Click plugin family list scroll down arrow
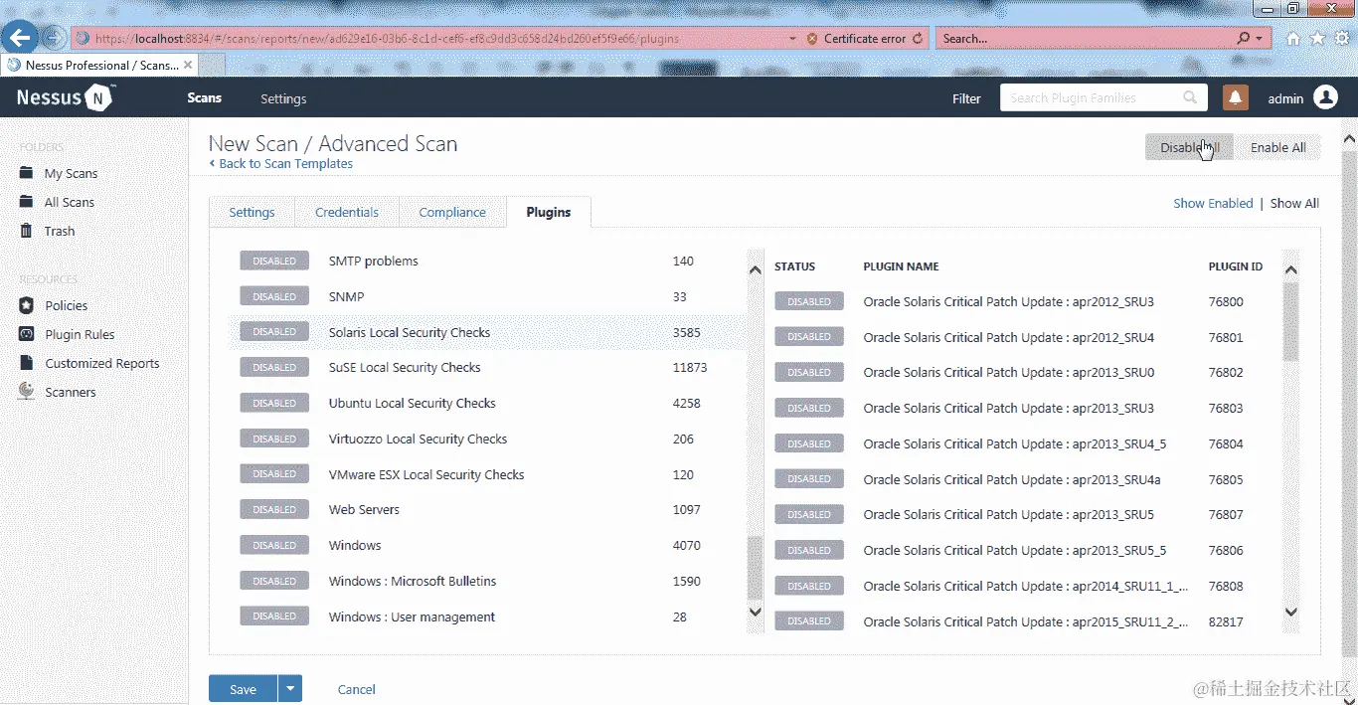Screen dimensions: 1358x705 [x=755, y=612]
